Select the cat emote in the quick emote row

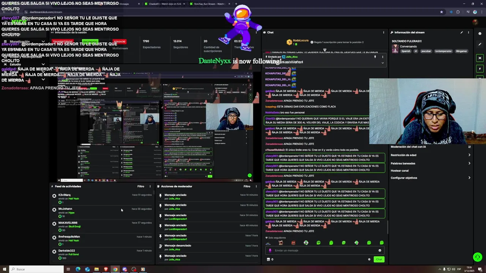281,243
